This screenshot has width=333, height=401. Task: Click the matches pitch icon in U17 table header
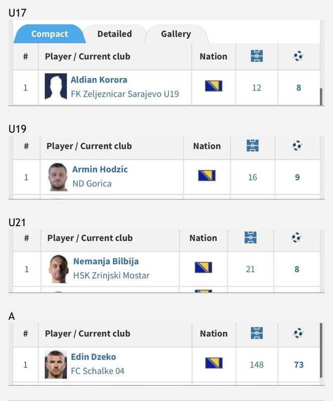(x=257, y=56)
